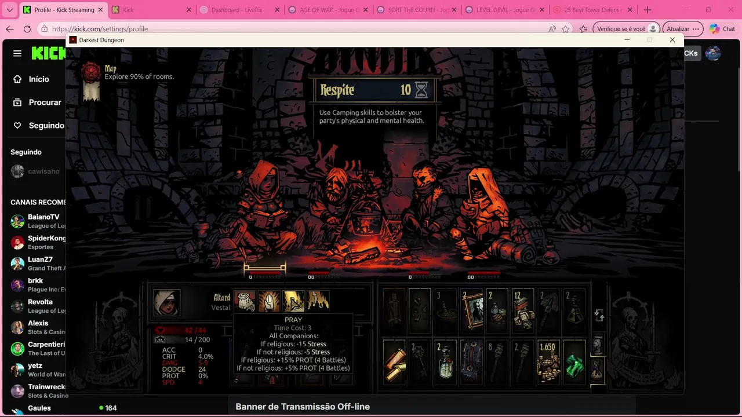Select the torch stack of 8

[x=497, y=362]
